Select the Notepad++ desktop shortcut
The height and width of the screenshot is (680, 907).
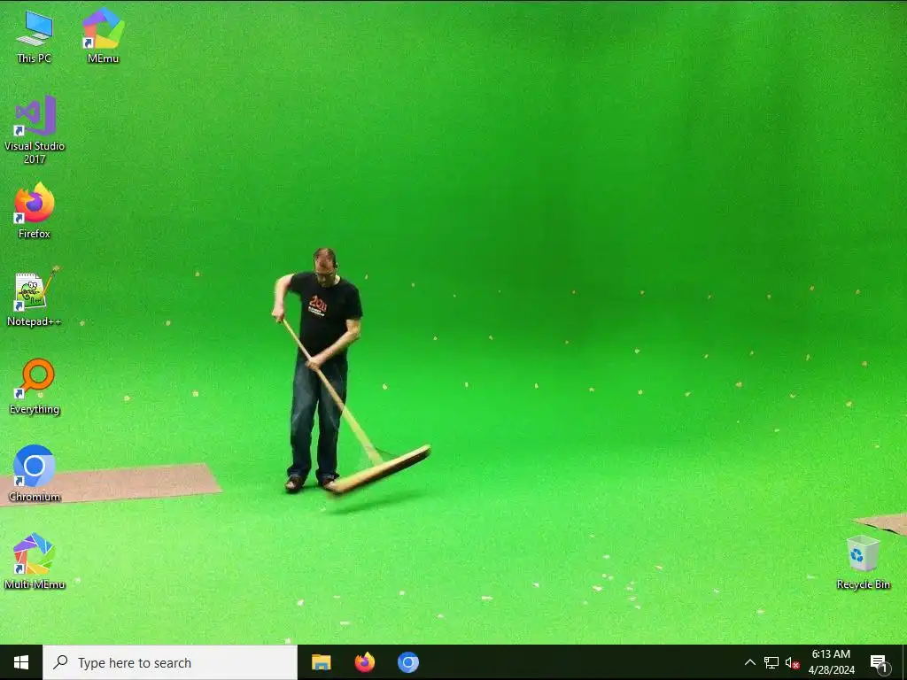(x=35, y=297)
